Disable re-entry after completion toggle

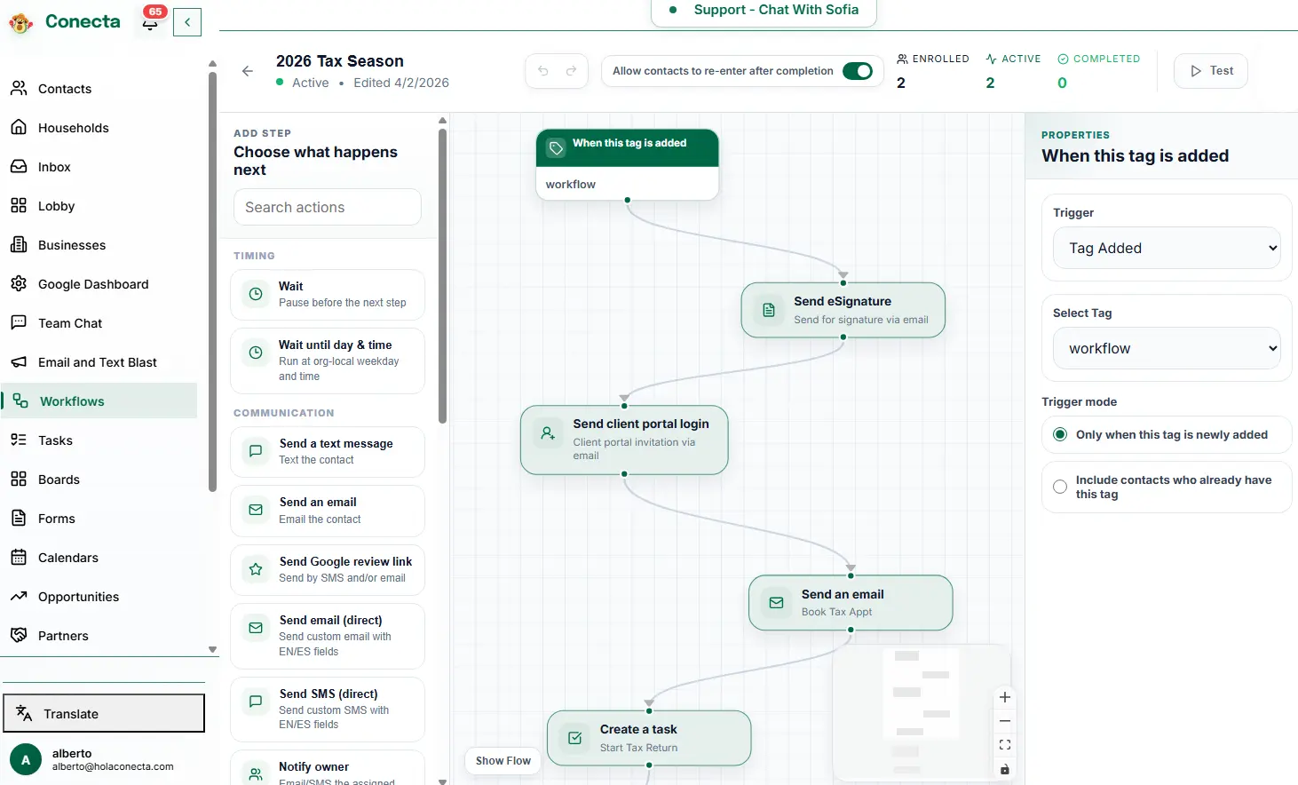coord(858,70)
